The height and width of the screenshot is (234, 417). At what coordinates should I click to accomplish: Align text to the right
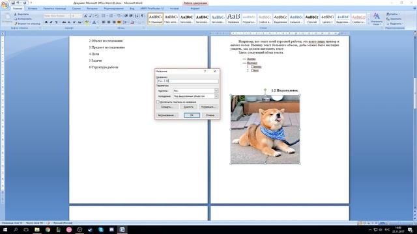tap(114, 22)
